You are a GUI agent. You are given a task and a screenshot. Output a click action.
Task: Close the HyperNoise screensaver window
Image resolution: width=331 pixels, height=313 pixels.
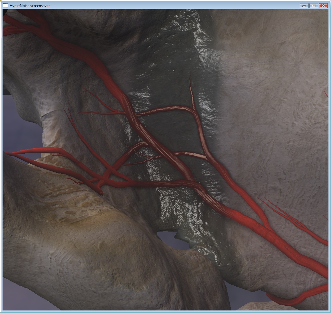point(323,5)
